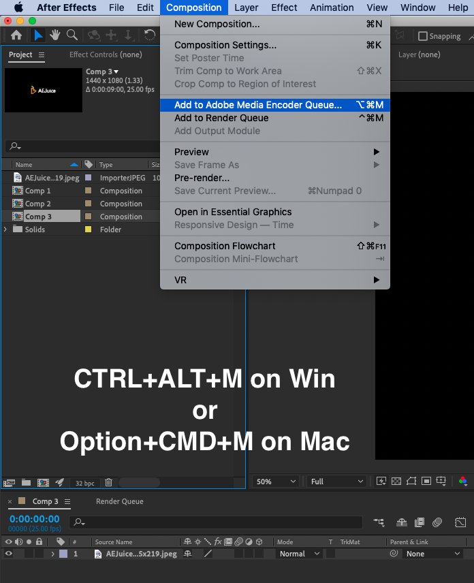
Task: Select the Pan camera tool
Action: (111, 35)
